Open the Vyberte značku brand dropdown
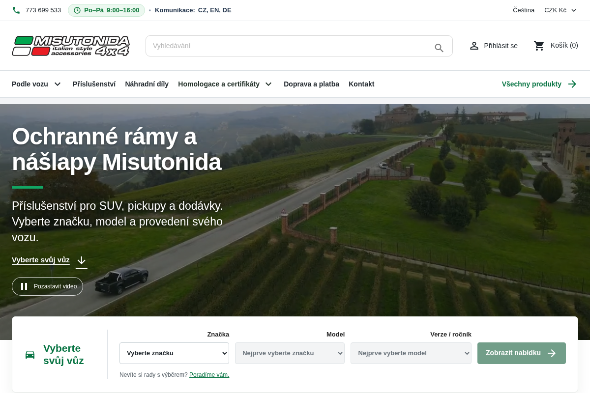 tap(174, 353)
